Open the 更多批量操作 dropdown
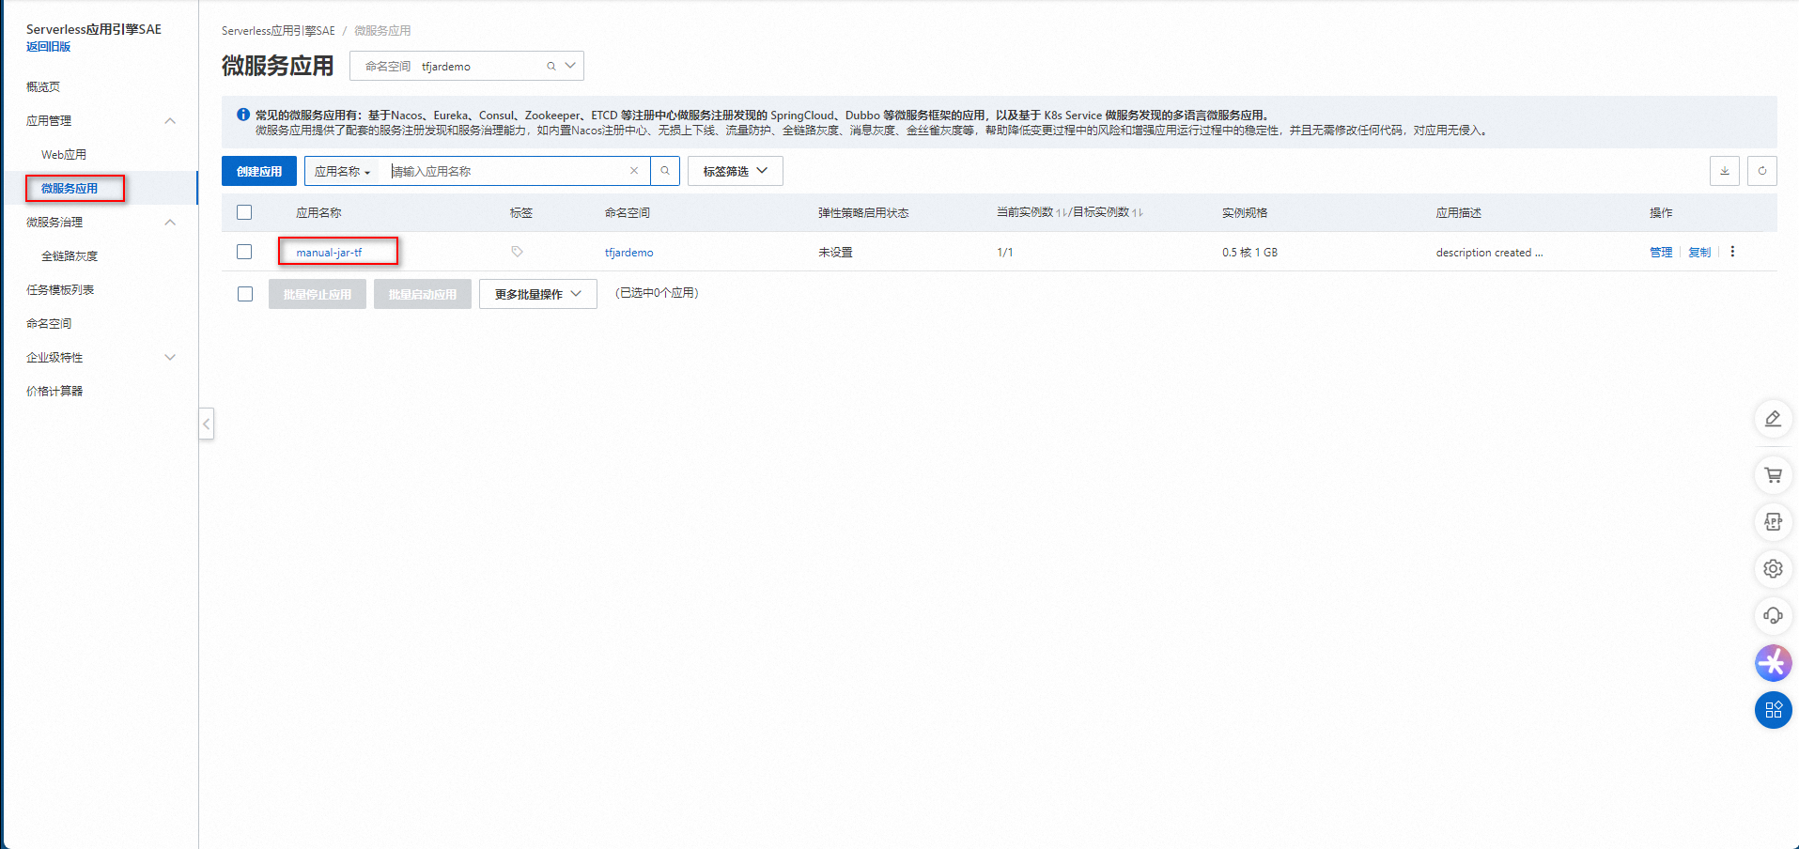The width and height of the screenshot is (1799, 849). (538, 294)
